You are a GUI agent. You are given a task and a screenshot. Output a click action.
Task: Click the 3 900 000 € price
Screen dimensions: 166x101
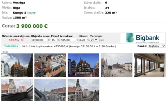[32, 26]
